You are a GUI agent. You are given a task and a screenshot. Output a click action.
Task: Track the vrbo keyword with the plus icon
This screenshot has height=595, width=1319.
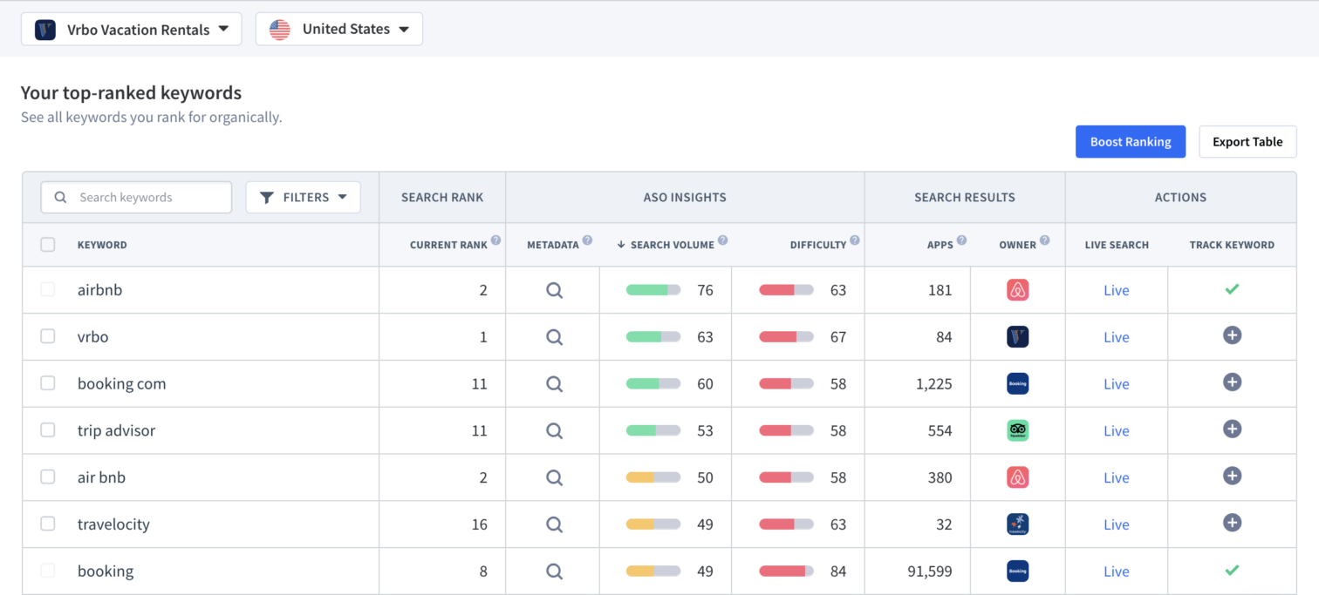click(x=1232, y=336)
